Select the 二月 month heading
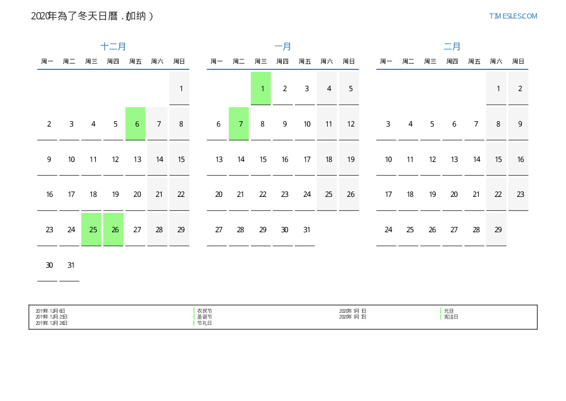The width and height of the screenshot is (566, 401). point(452,46)
